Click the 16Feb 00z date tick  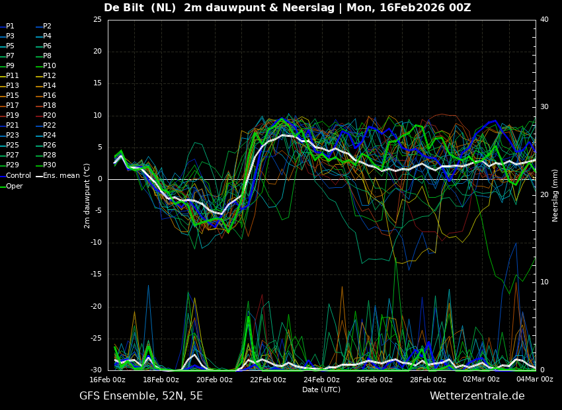click(x=108, y=380)
